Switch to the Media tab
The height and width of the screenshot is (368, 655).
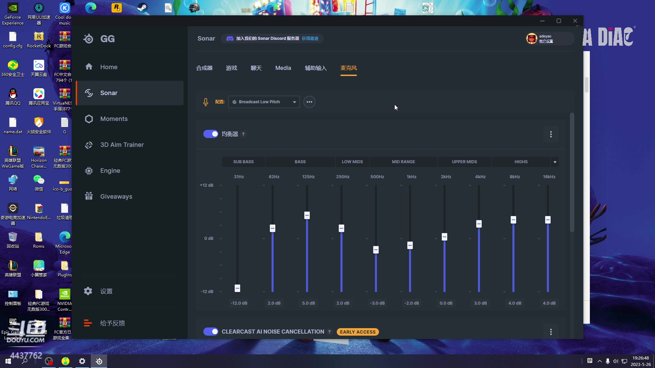click(x=283, y=68)
